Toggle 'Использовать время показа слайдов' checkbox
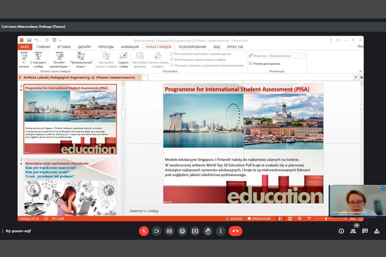The height and width of the screenshot is (257, 386). point(172,60)
